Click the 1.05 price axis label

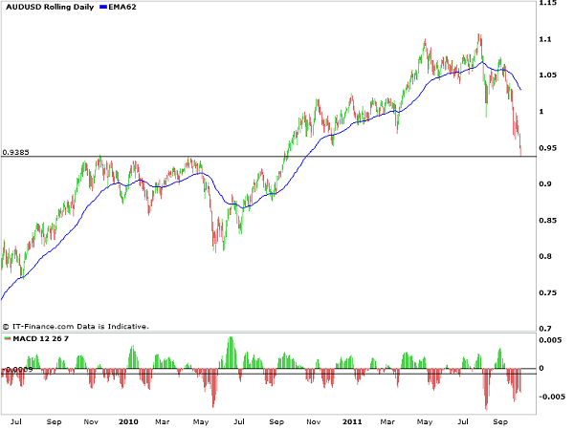[548, 75]
